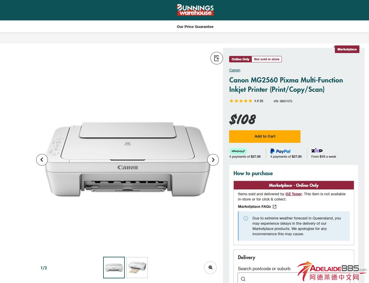Image resolution: width=369 pixels, height=283 pixels.
Task: Click the Zip payment logo
Action: click(317, 151)
